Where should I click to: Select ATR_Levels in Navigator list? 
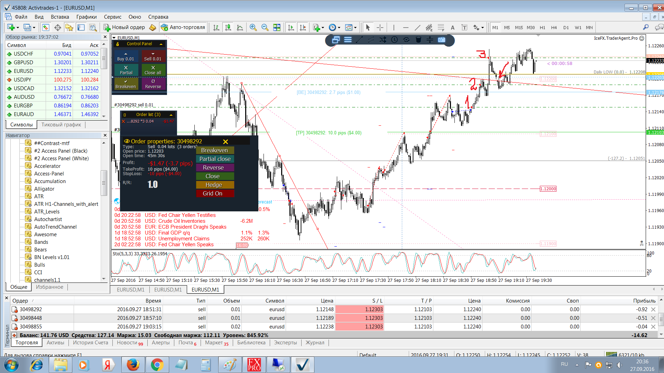[x=47, y=212]
